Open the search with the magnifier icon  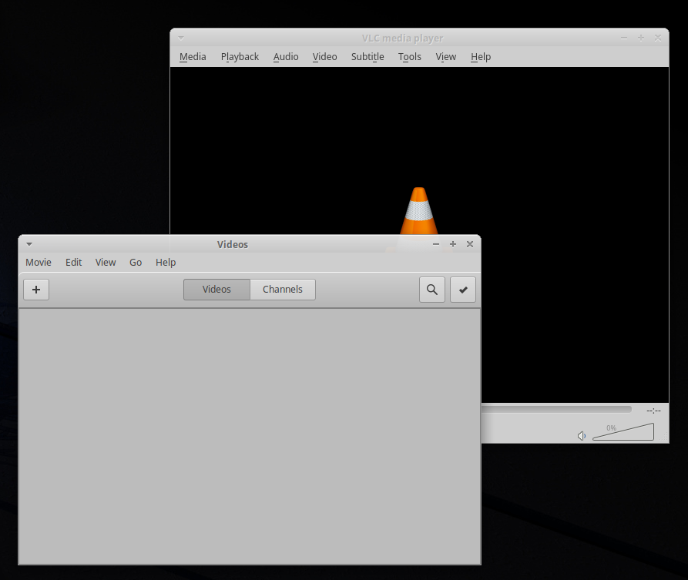[x=432, y=289]
